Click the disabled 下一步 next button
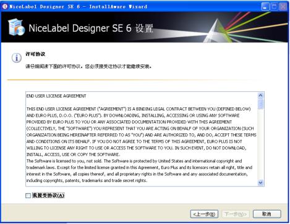Screen dimensions: 290x224 click(x=236, y=214)
